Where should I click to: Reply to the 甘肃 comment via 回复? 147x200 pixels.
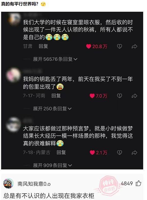click(43, 46)
